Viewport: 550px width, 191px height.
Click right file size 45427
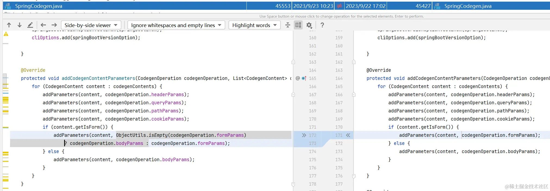[423, 6]
